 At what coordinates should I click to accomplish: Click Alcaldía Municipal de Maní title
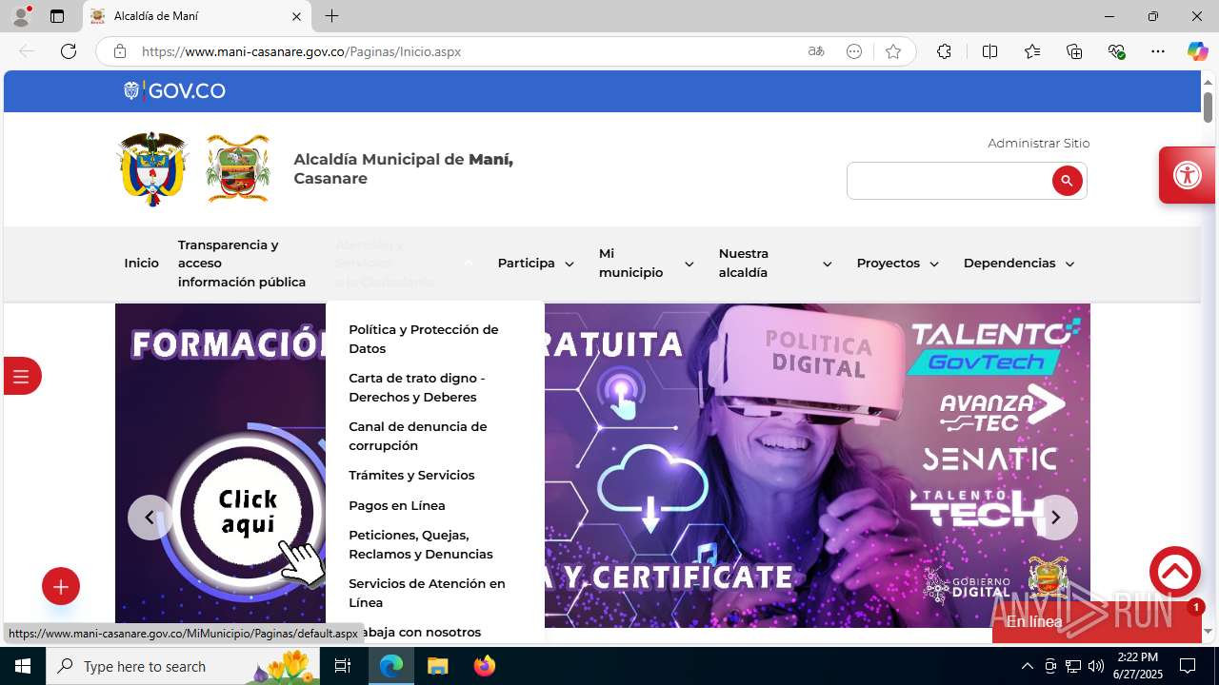pyautogui.click(x=403, y=168)
